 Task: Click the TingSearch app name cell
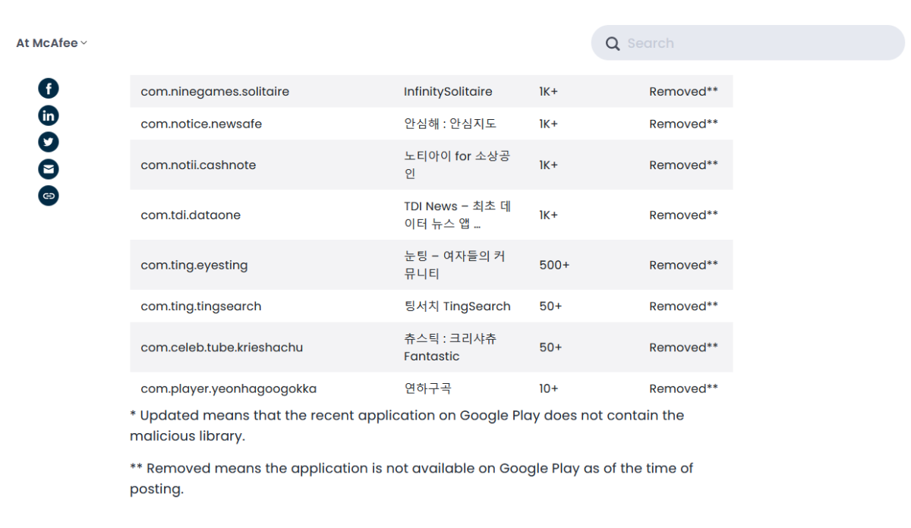coord(457,306)
